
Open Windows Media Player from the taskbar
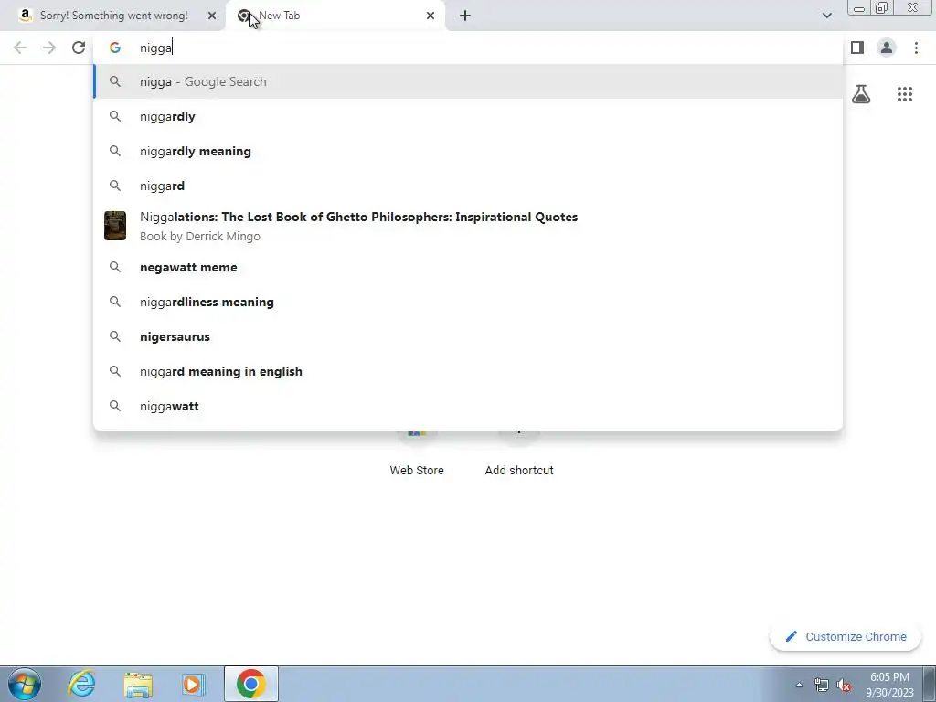[x=194, y=684]
